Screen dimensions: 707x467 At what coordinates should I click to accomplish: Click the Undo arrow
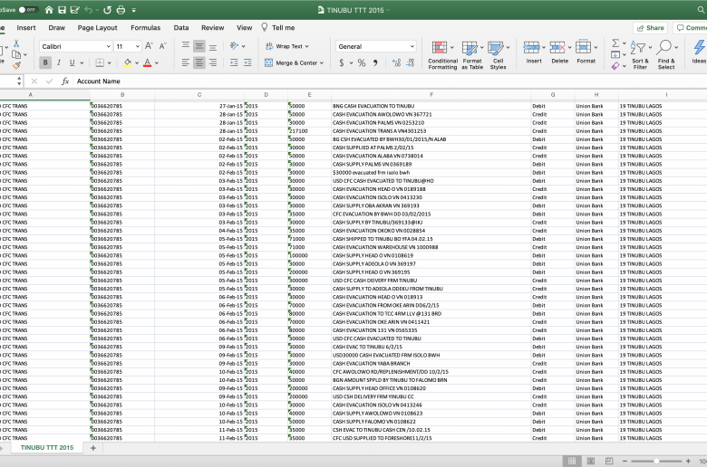89,10
